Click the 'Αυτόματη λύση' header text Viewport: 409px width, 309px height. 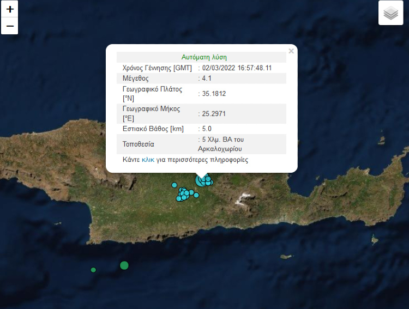[204, 57]
